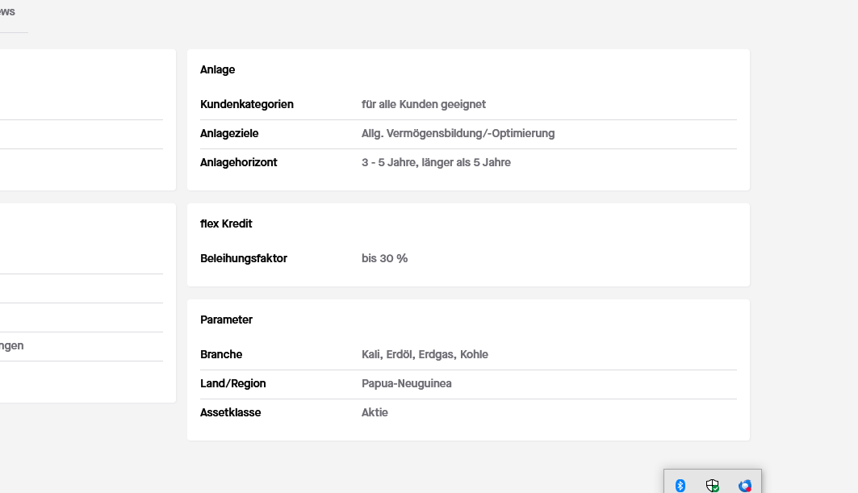858x493 pixels.
Task: Click the 'bis 30 %' value
Action: tap(384, 258)
